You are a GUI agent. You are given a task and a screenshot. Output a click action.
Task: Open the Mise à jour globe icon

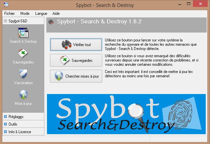point(23,95)
